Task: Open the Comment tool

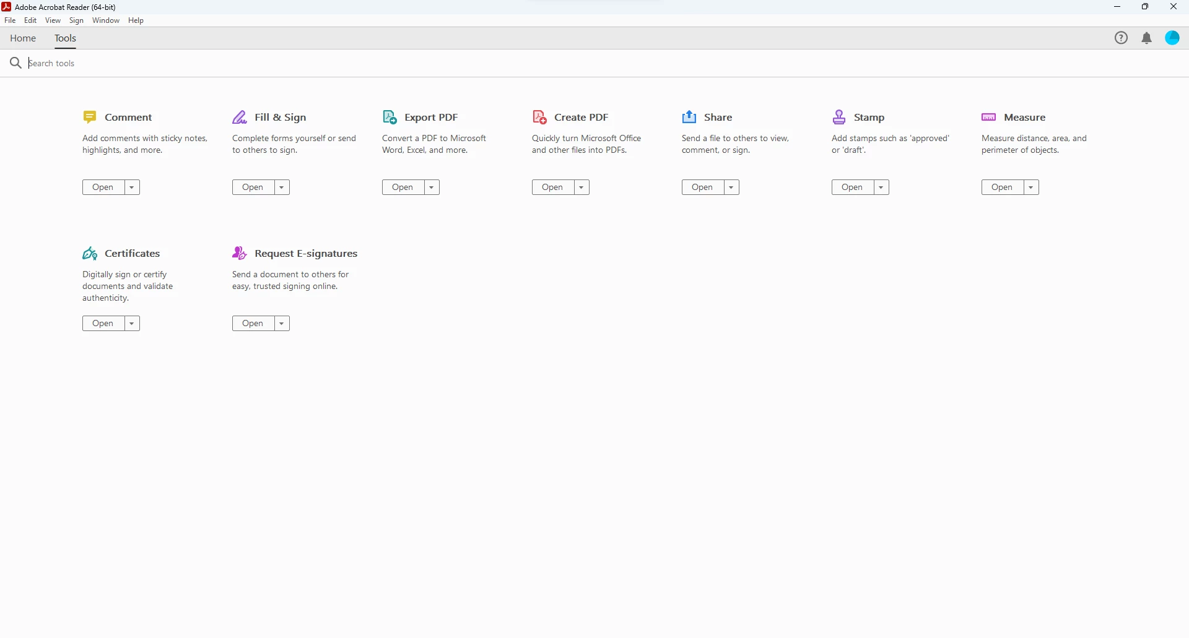Action: (103, 188)
